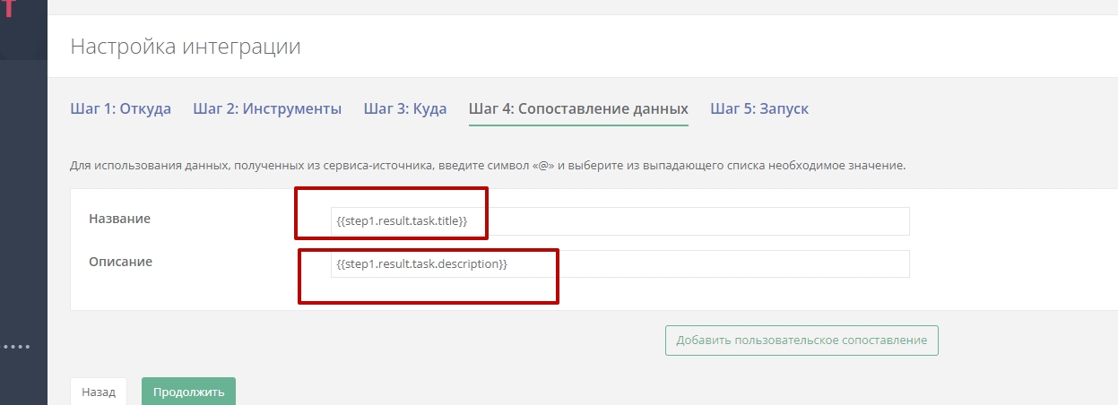The height and width of the screenshot is (405, 1118).
Task: Go to tab Шаг 1: Откуда
Action: click(120, 109)
